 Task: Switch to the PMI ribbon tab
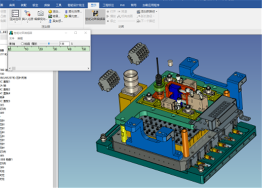coord(122,5)
